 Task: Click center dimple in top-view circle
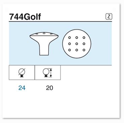point(77,44)
